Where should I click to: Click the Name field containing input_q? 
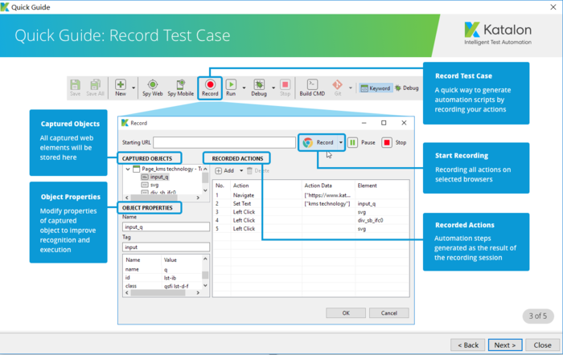(x=166, y=226)
